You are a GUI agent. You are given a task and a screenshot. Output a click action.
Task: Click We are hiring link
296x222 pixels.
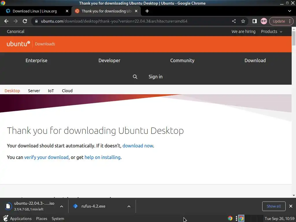click(243, 32)
